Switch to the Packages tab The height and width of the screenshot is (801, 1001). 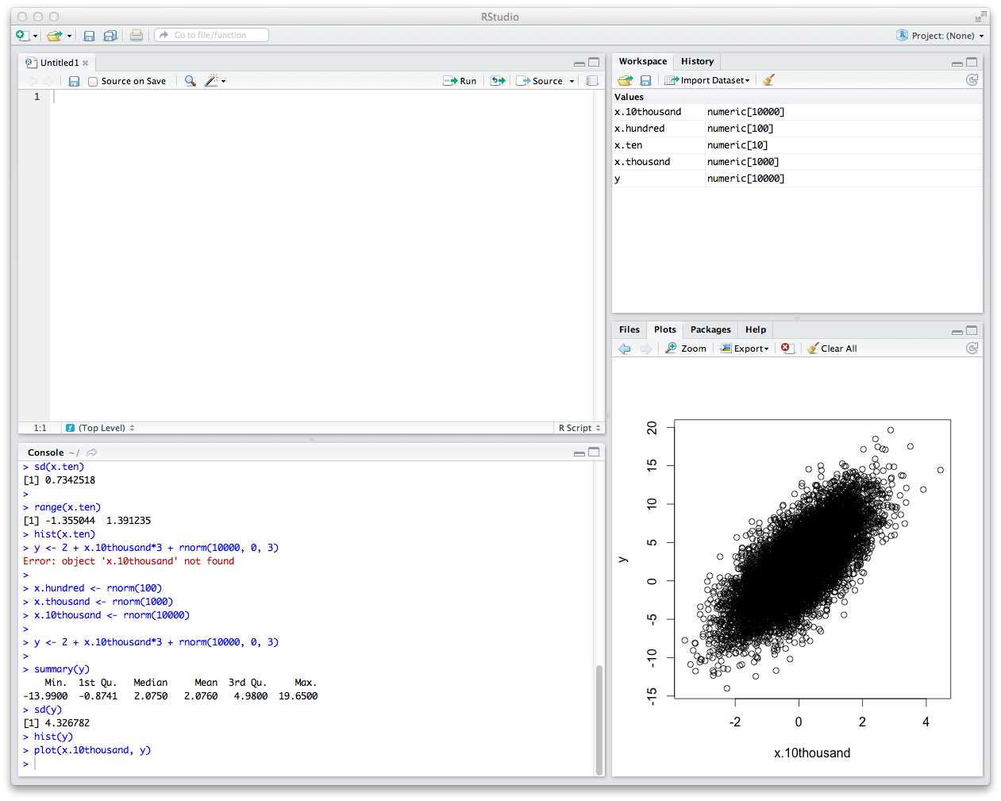coord(710,329)
